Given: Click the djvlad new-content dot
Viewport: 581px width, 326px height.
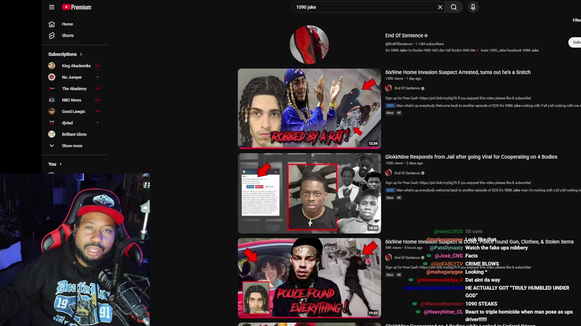Looking at the screenshot, I should point(97,123).
